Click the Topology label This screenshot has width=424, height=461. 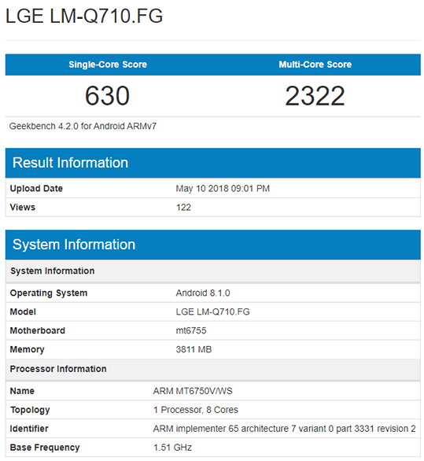pyautogui.click(x=30, y=410)
